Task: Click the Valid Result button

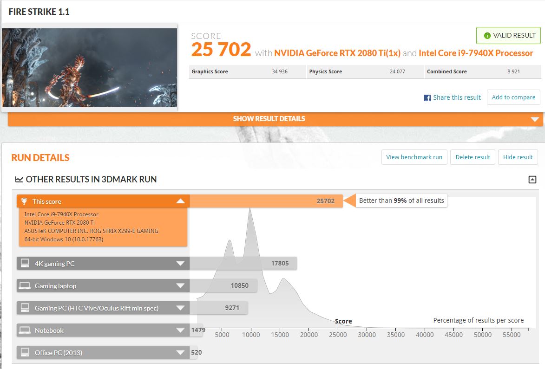Action: click(508, 35)
